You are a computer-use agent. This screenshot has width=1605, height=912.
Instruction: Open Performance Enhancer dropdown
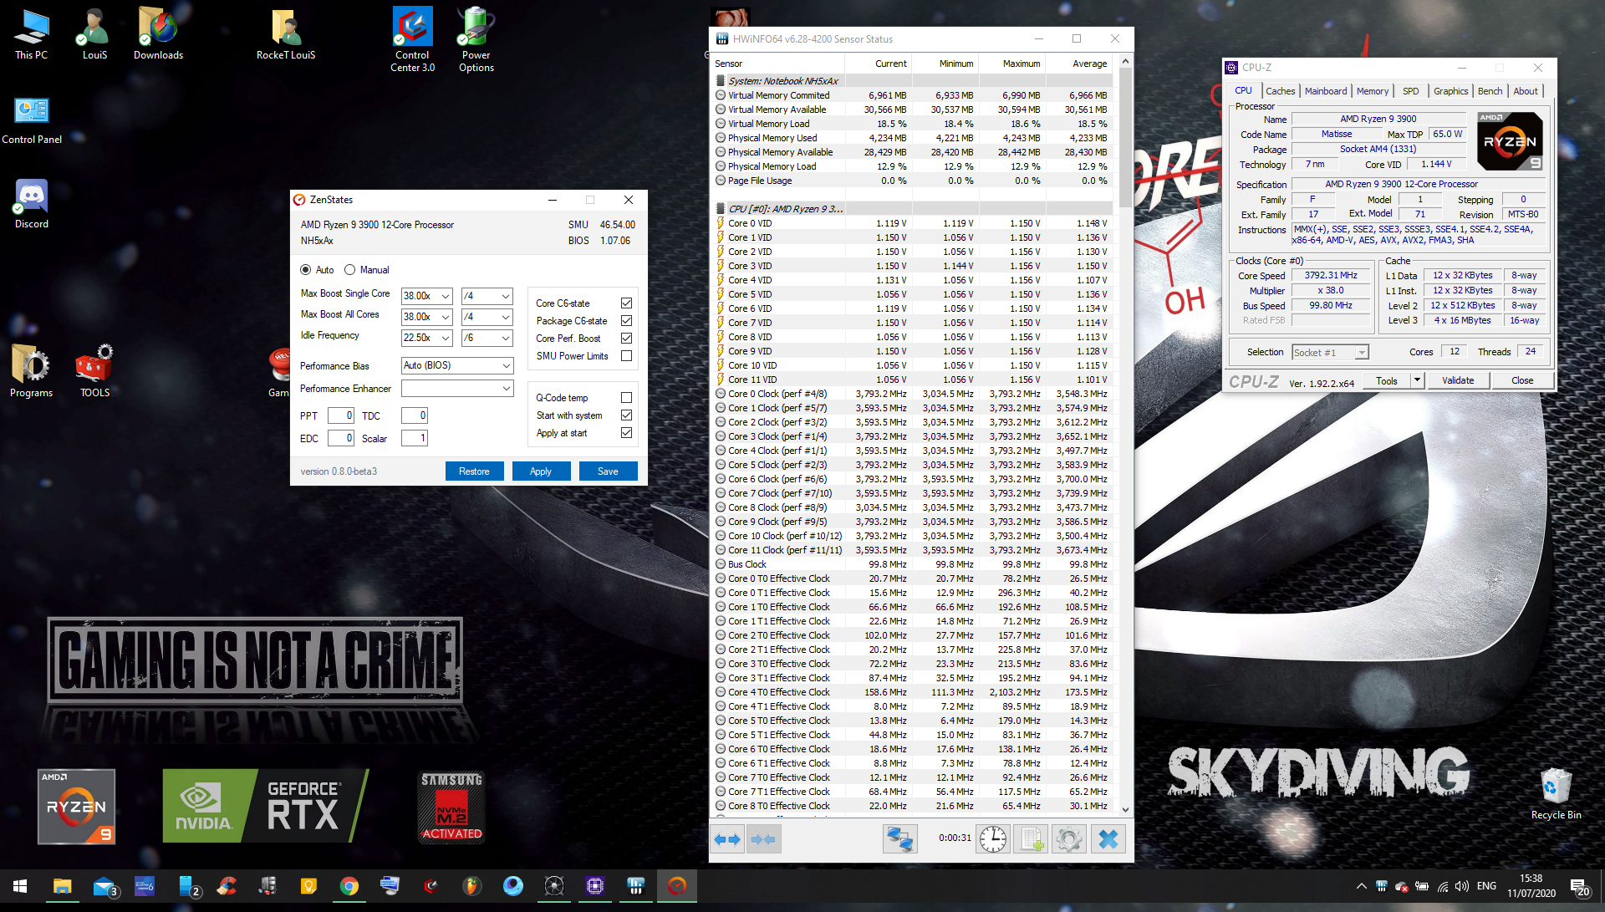[457, 388]
